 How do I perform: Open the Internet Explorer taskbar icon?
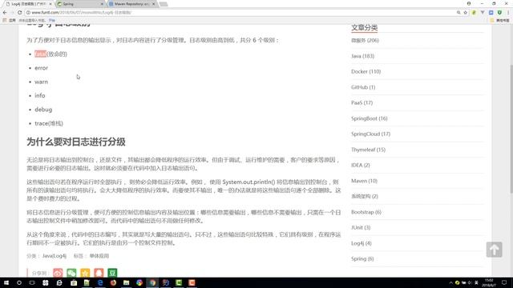pos(59,282)
